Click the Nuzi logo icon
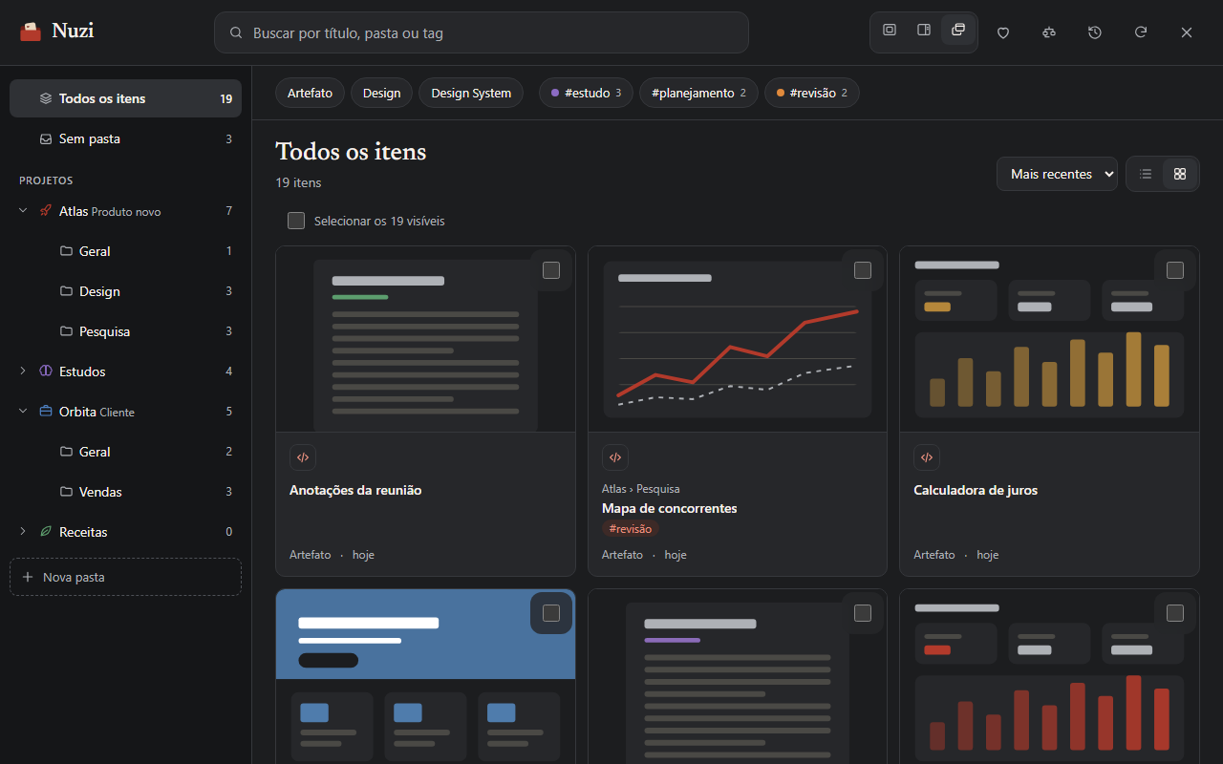The height and width of the screenshot is (764, 1223). [x=31, y=32]
